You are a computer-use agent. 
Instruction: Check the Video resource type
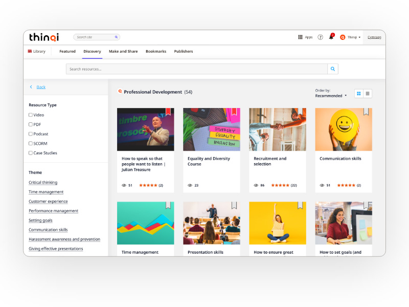click(31, 115)
